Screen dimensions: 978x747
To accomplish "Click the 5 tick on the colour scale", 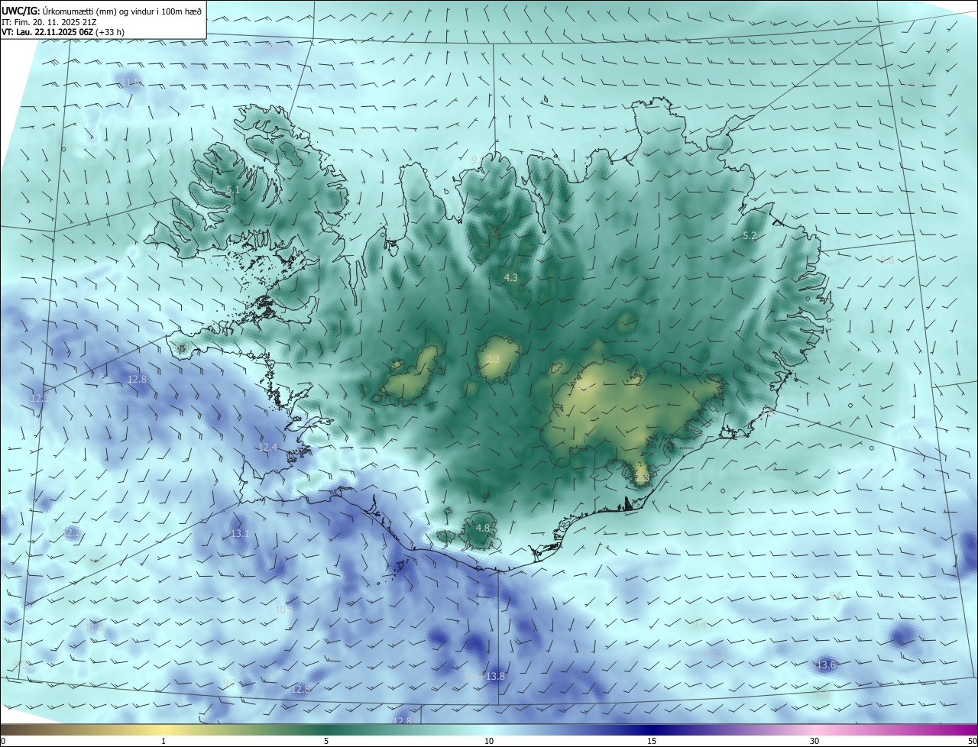I will (x=326, y=741).
